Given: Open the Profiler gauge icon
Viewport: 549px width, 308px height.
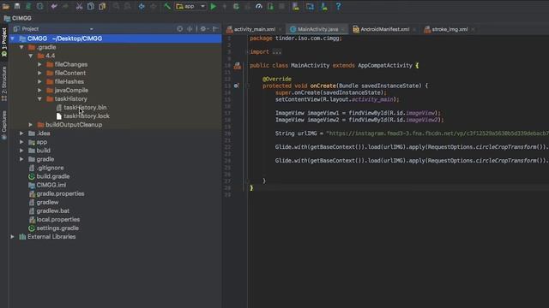Looking at the screenshot, I should (x=259, y=6).
